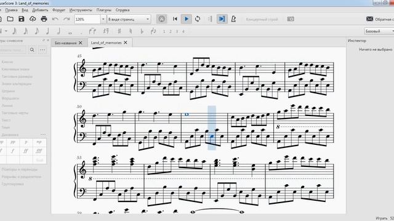Open the Правка menu
Image resolution: width=394 pixels, height=221 pixels.
pos(11,10)
